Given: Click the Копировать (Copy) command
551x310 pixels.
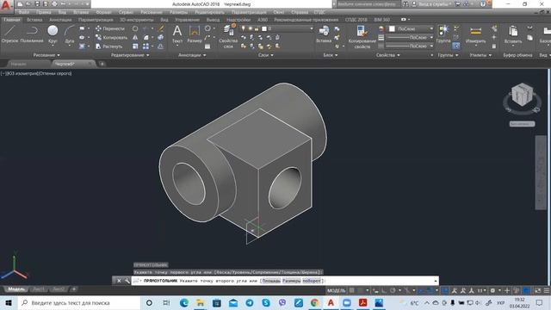Looking at the screenshot, I should (111, 37).
